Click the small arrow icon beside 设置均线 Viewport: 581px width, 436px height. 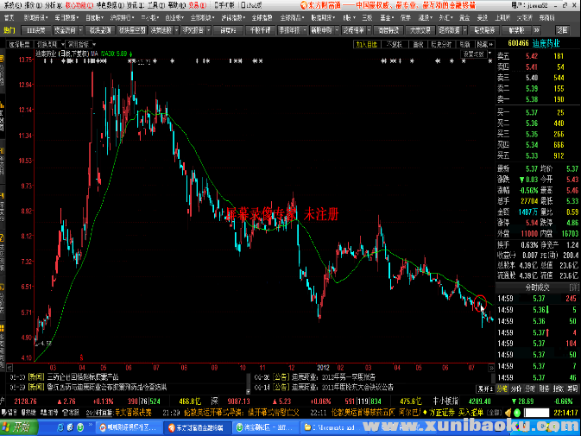492,53
